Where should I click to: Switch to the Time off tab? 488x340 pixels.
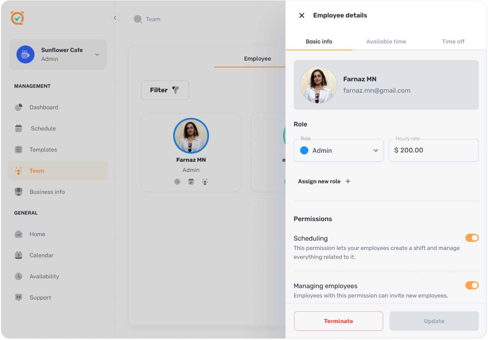pyautogui.click(x=453, y=41)
